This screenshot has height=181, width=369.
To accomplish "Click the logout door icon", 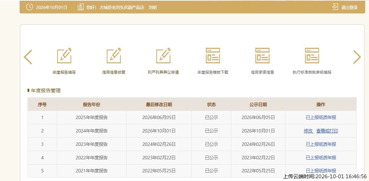I will (335, 7).
